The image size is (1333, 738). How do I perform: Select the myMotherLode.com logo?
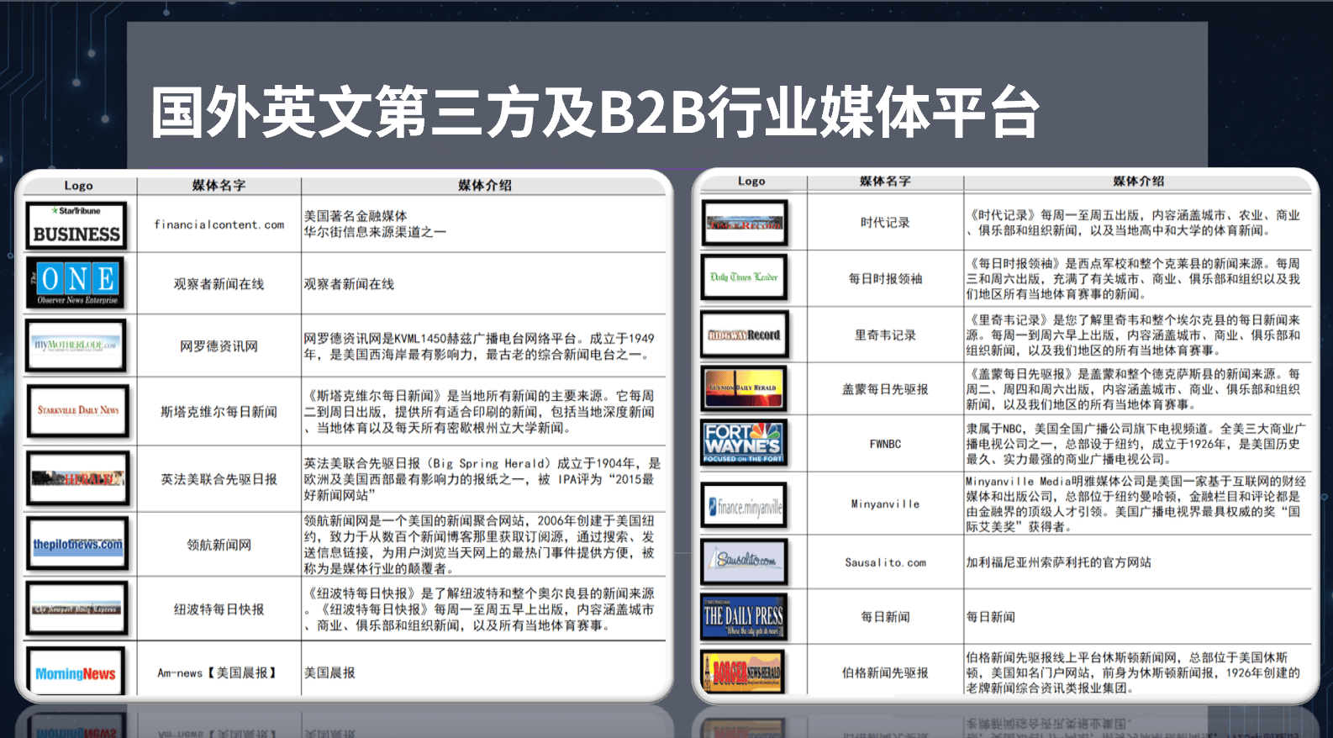76,345
